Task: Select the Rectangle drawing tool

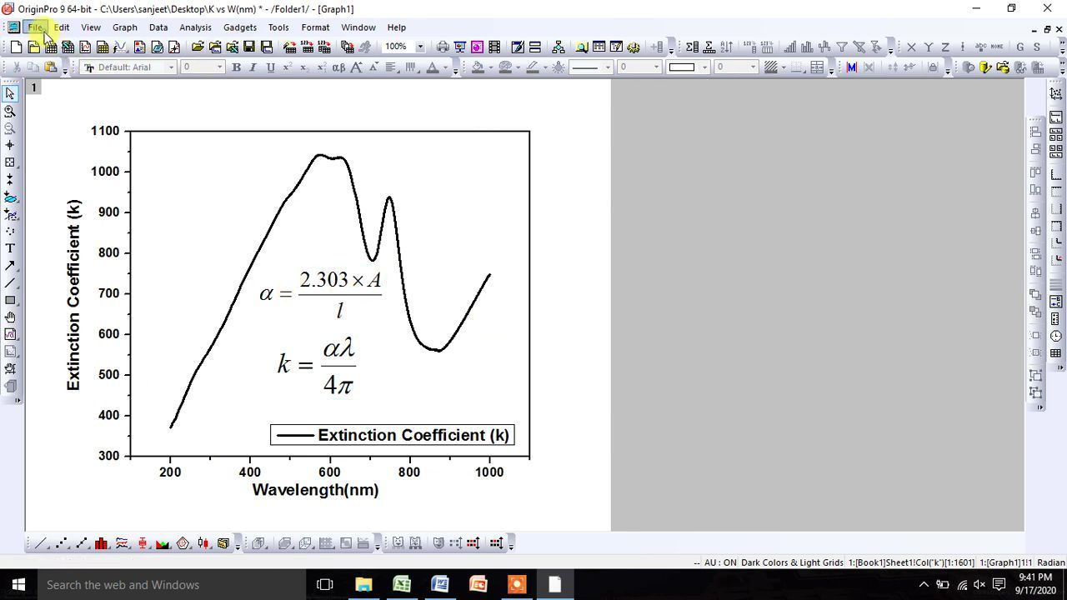Action: coord(10,300)
